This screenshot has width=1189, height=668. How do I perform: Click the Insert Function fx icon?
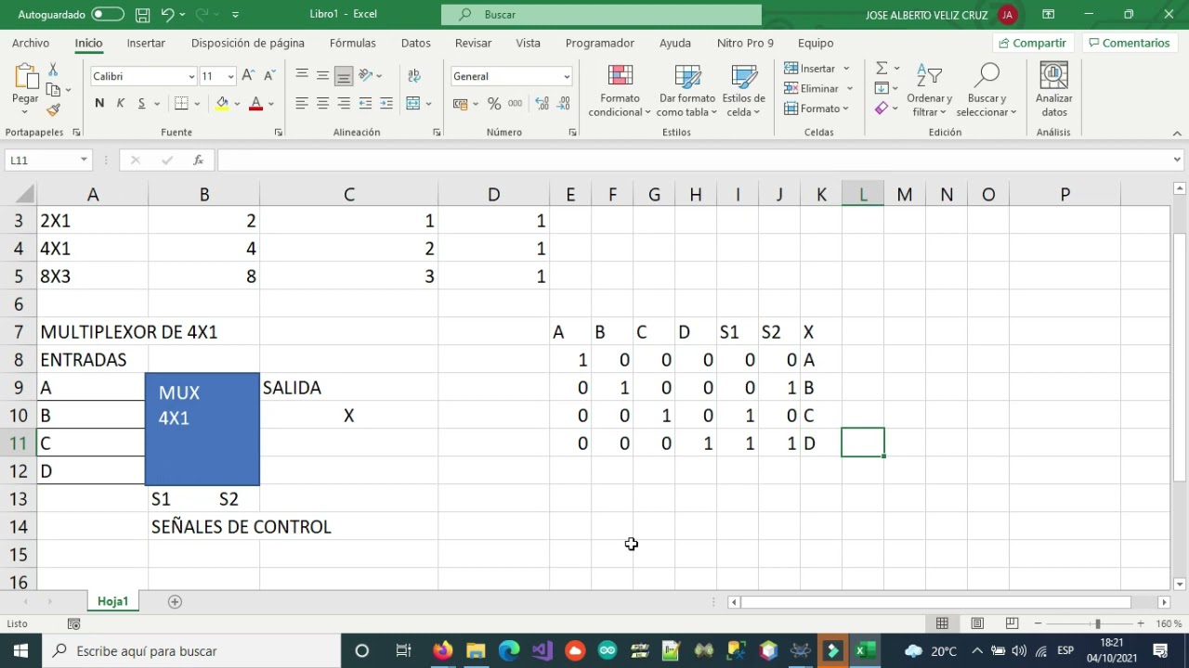(x=198, y=161)
